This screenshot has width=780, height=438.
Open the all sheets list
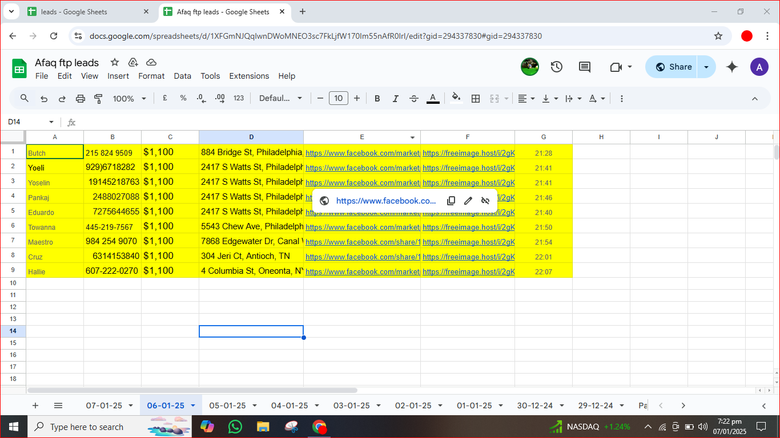(58, 405)
